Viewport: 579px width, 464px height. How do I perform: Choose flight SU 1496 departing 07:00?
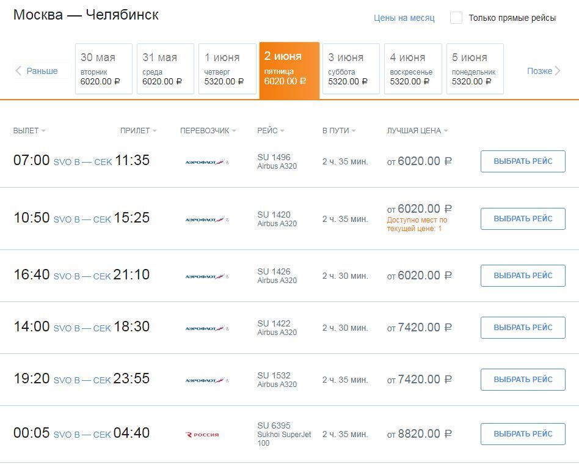[x=523, y=161]
